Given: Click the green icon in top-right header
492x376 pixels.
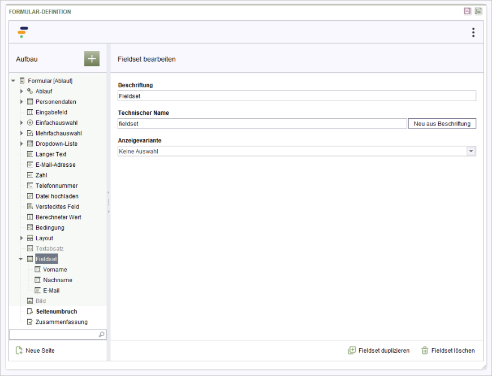Looking at the screenshot, I should coord(478,11).
